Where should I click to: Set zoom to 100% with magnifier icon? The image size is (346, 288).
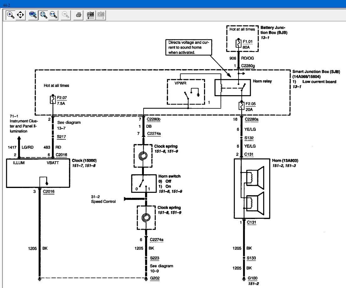[33, 15]
